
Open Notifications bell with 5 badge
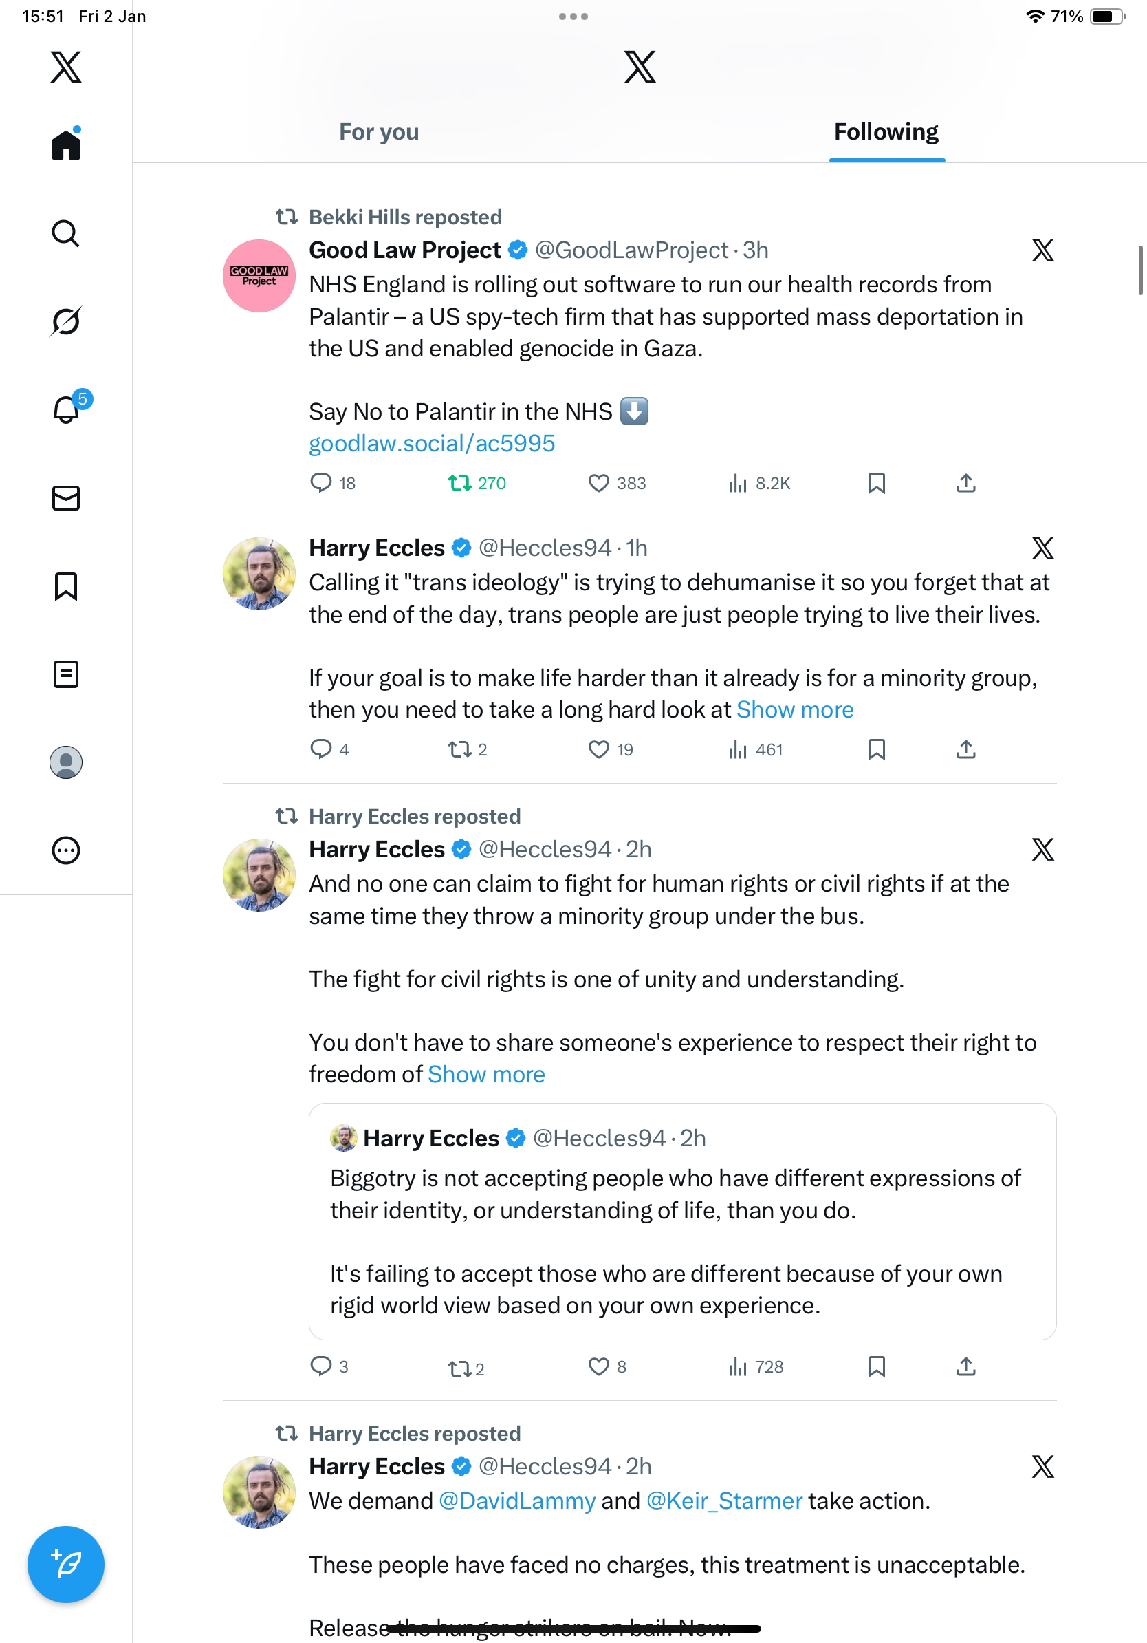pos(67,410)
